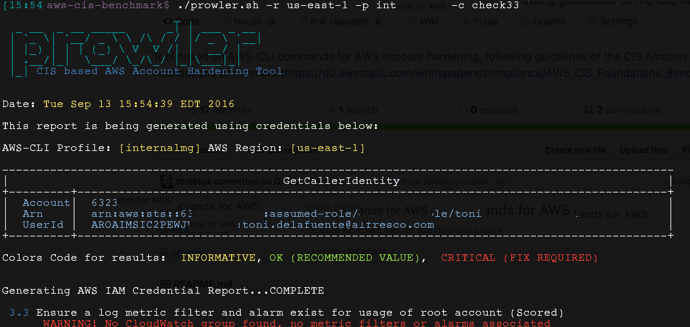This screenshot has height=327, width=690.
Task: Click the date 'Tue Sep 13 15:54:39 EDT 2016'
Action: (139, 104)
